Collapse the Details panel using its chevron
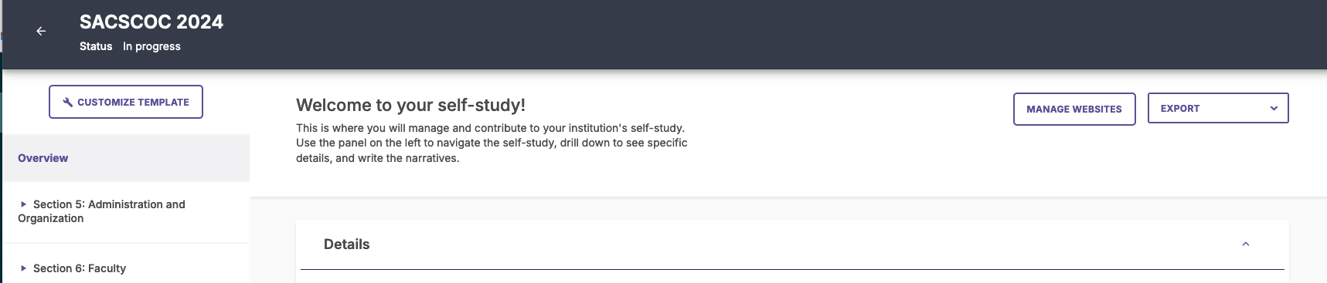1327x283 pixels. pyautogui.click(x=1246, y=244)
